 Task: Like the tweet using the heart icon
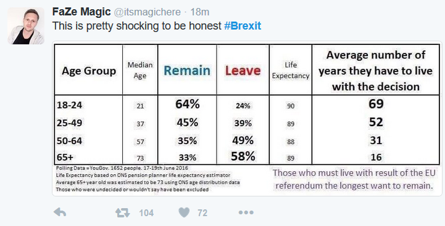pos(184,212)
